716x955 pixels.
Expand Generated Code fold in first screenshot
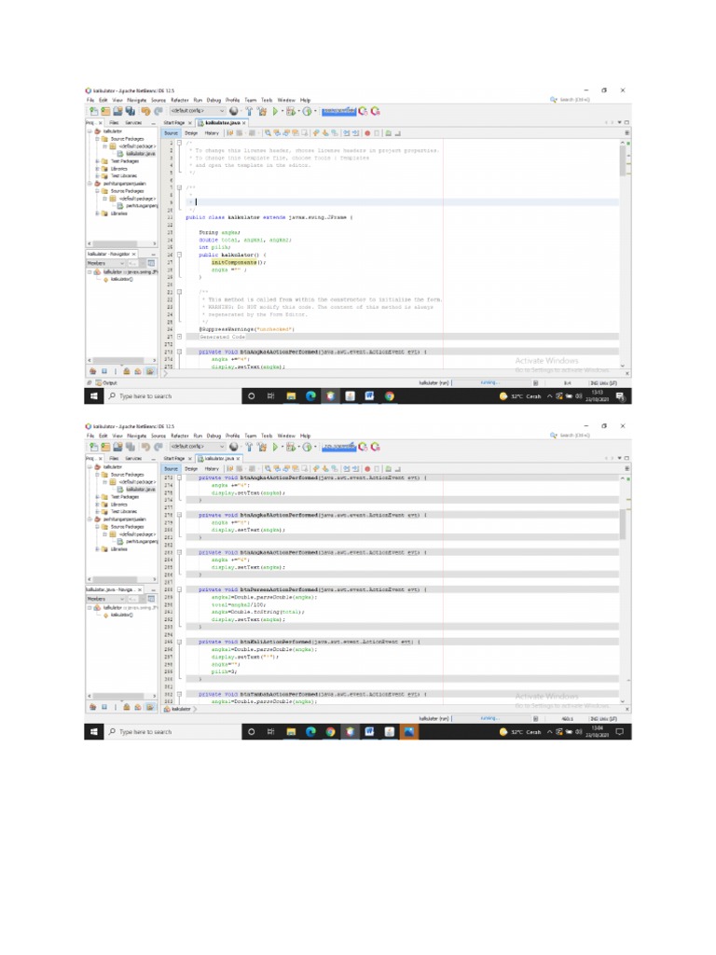tap(179, 336)
